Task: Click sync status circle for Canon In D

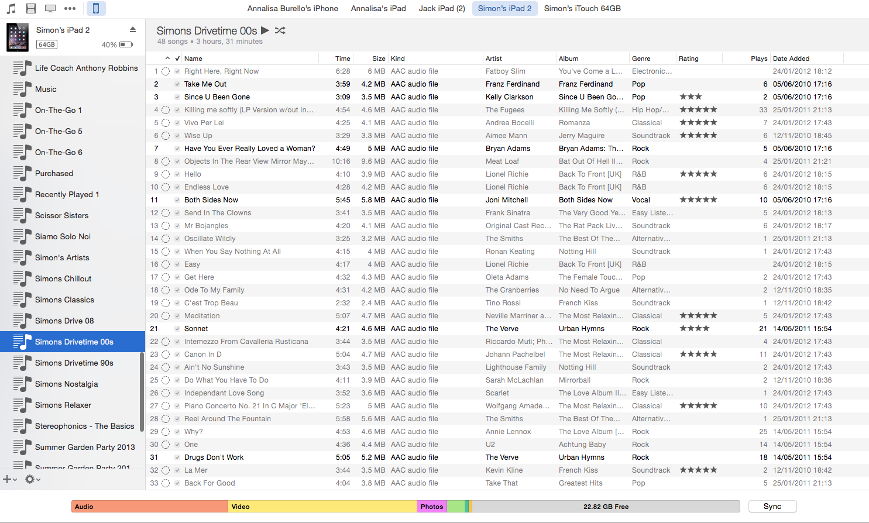Action: click(x=166, y=355)
